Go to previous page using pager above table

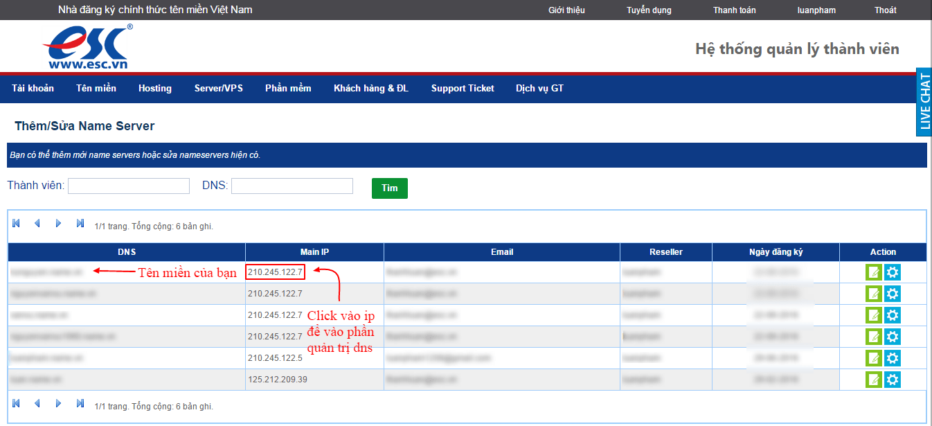[x=37, y=223]
